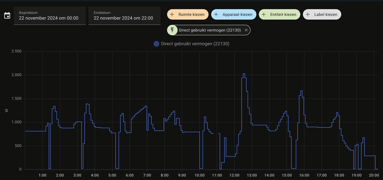The width and height of the screenshot is (383, 180).
Task: Click the 500 y-axis label
Action: coord(18,146)
